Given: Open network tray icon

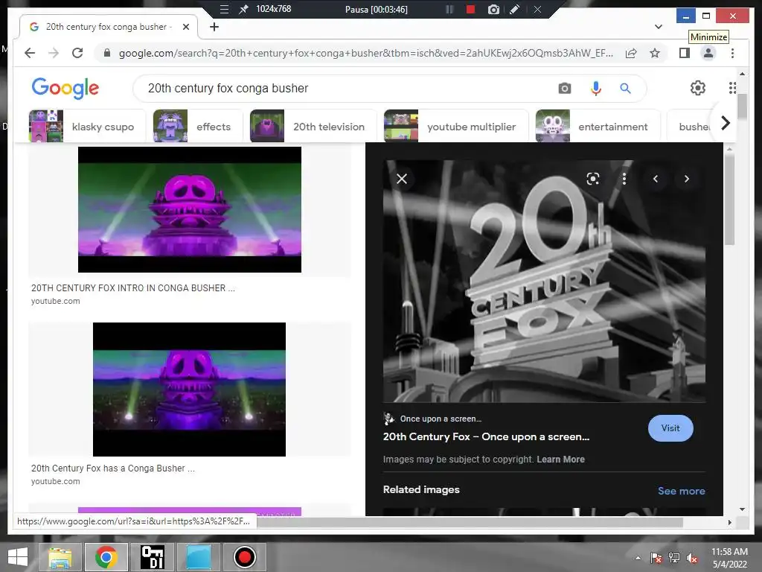Looking at the screenshot, I should click(x=673, y=558).
